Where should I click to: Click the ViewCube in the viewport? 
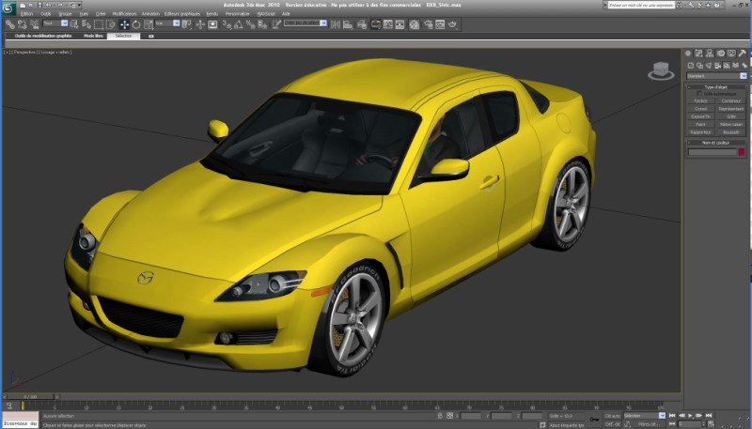662,70
